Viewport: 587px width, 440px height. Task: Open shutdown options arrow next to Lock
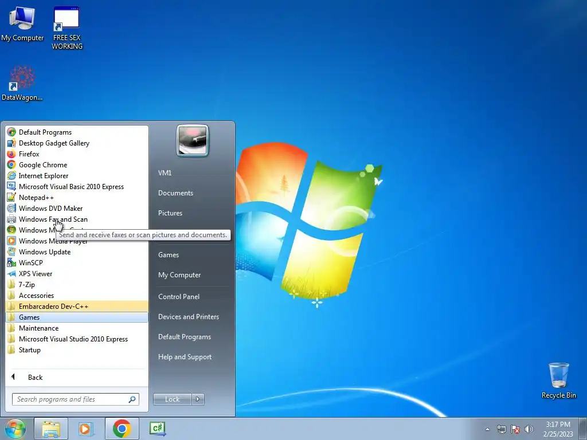(x=198, y=399)
